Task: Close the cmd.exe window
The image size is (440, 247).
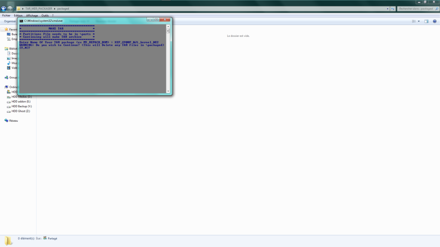Action: pyautogui.click(x=165, y=20)
